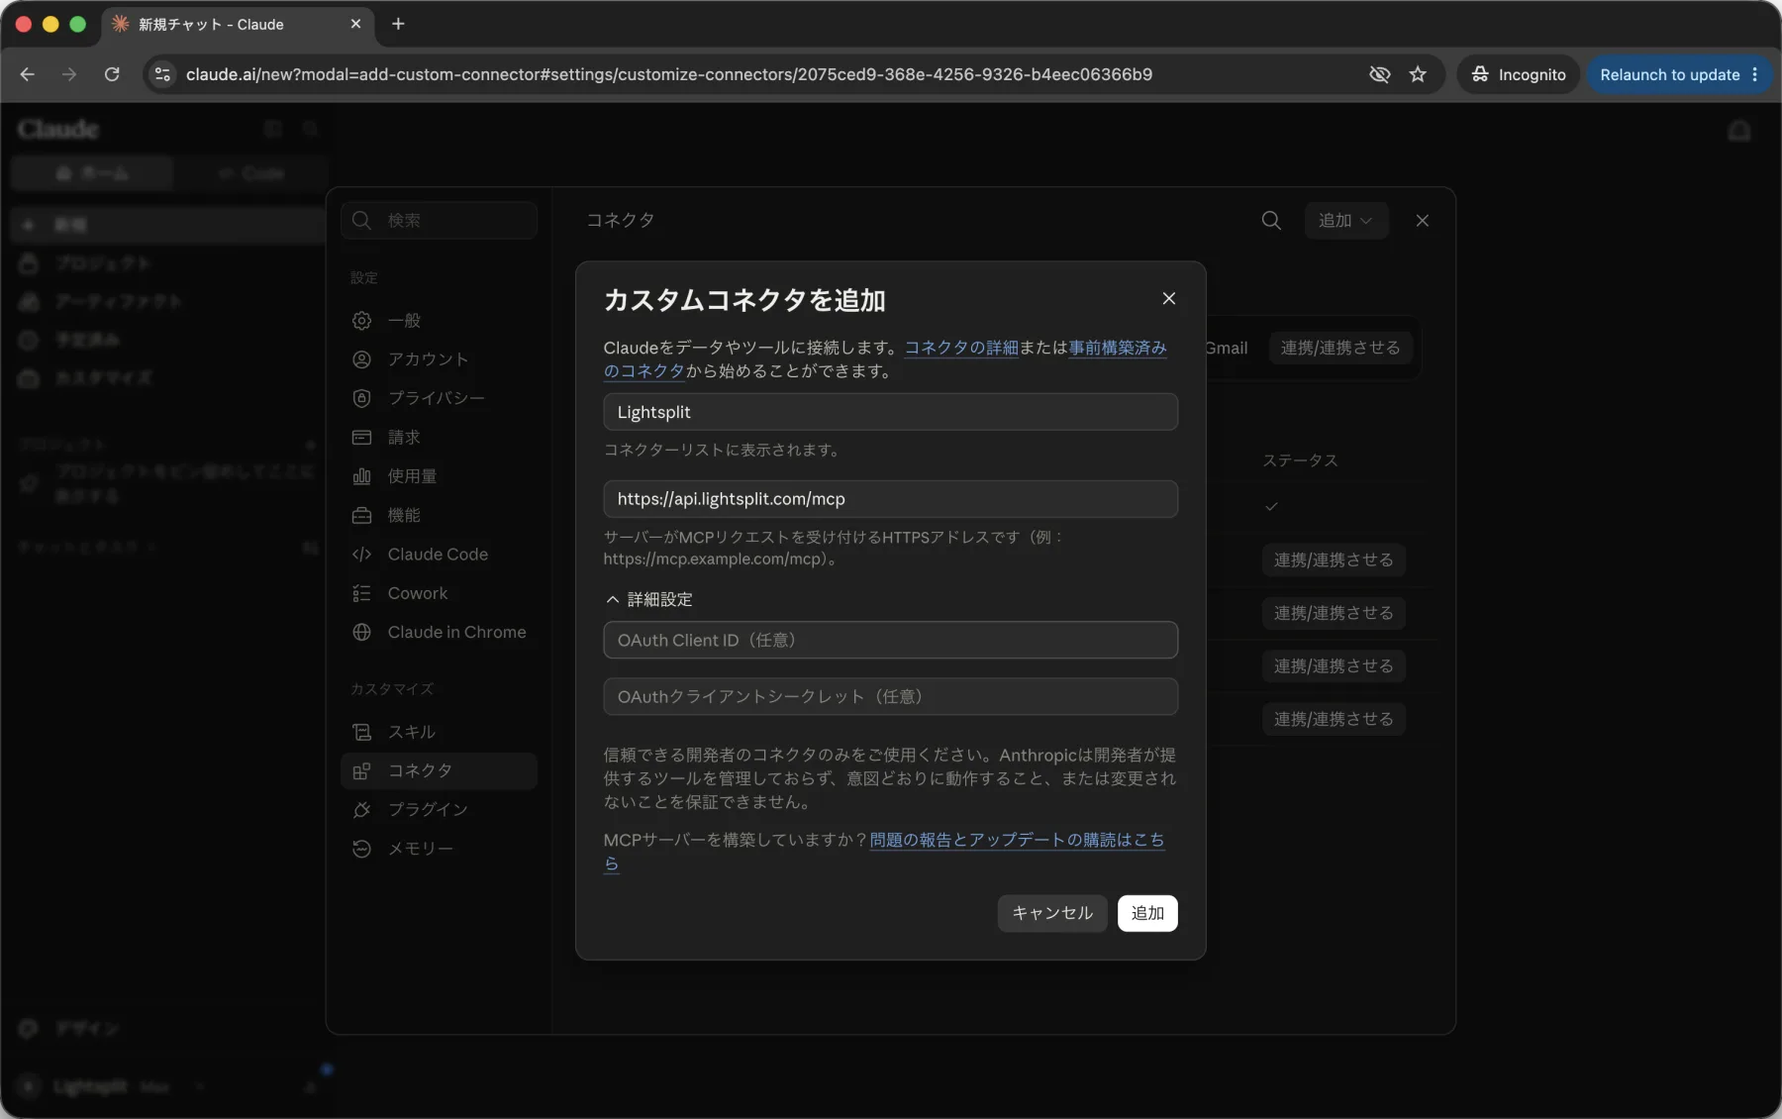Open プラグイン plugins section
This screenshot has width=1782, height=1119.
[x=440, y=809]
